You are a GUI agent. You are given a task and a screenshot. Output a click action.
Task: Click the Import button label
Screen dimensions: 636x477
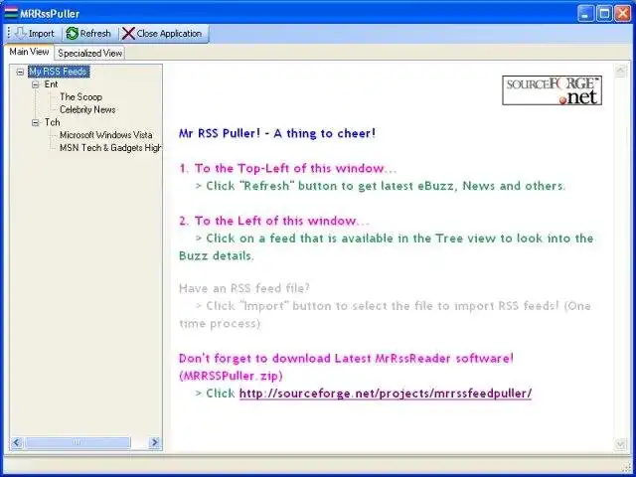(x=42, y=33)
